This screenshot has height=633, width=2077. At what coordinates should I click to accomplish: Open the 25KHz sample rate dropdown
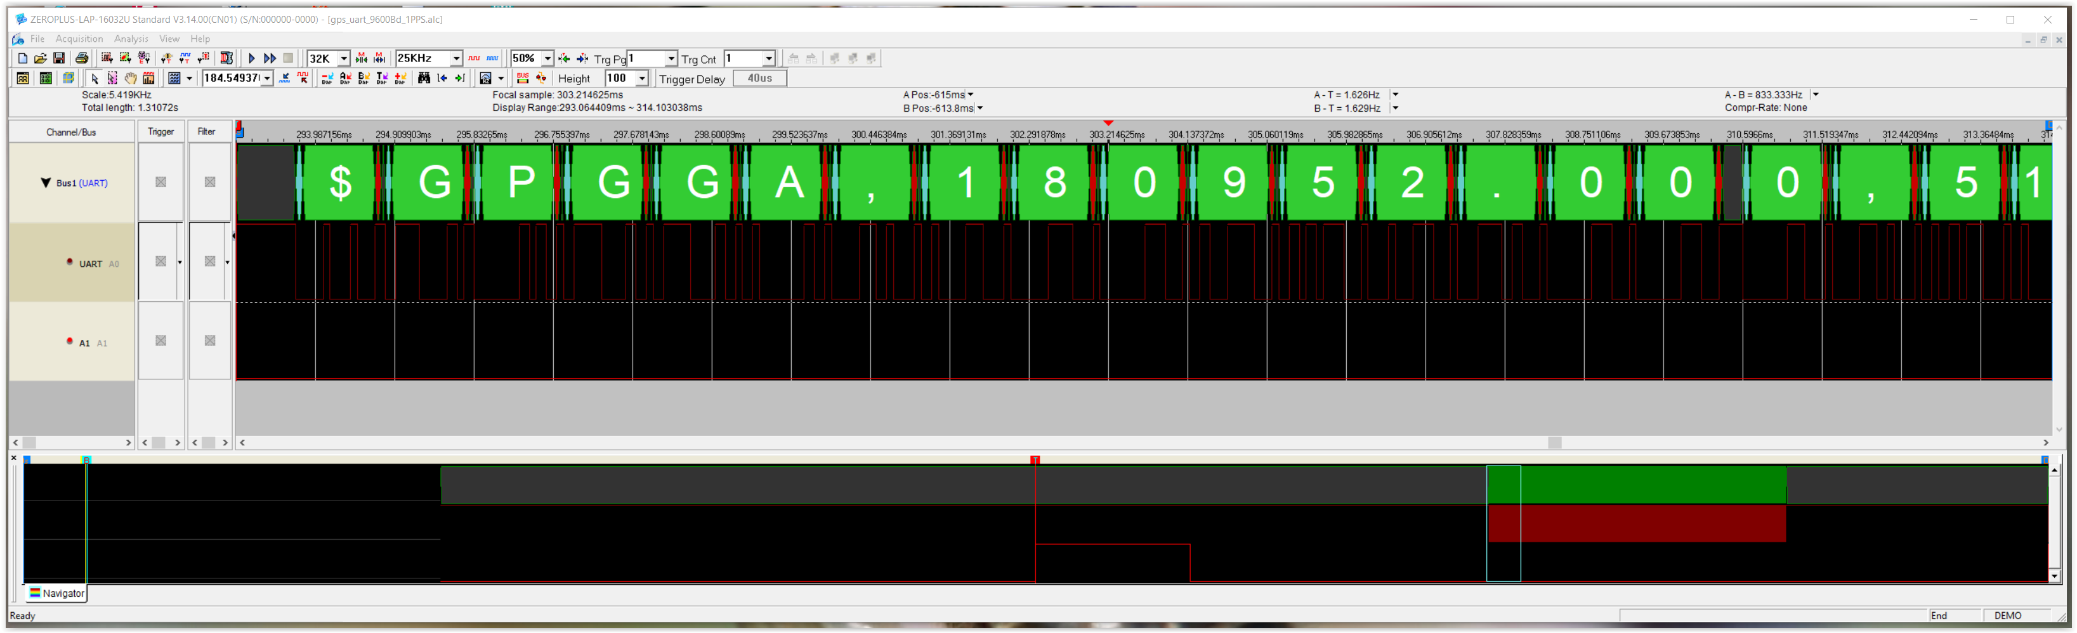[x=456, y=58]
